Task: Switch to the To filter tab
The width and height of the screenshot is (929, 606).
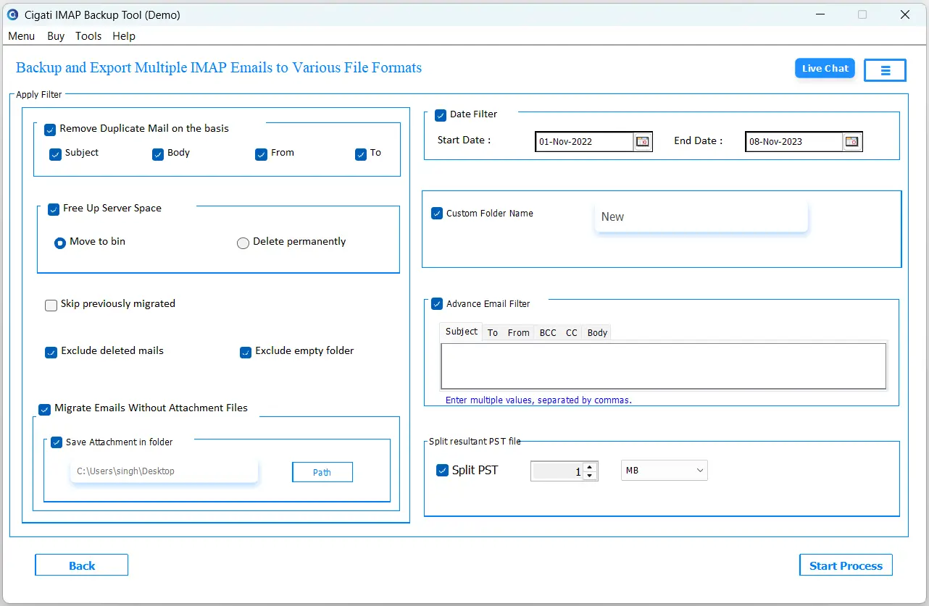Action: pos(493,333)
